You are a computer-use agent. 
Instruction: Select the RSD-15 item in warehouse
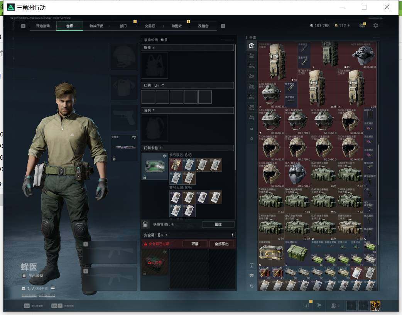coord(370,114)
